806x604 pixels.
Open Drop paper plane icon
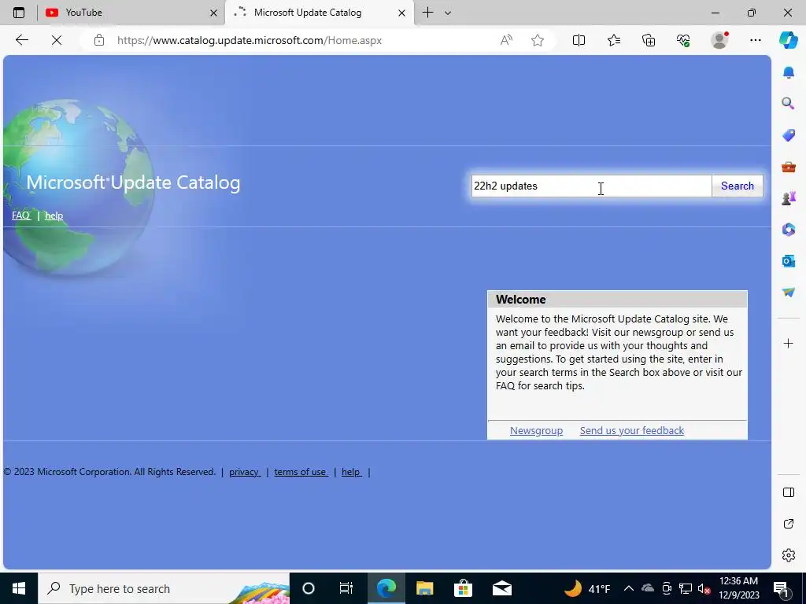[x=789, y=293]
